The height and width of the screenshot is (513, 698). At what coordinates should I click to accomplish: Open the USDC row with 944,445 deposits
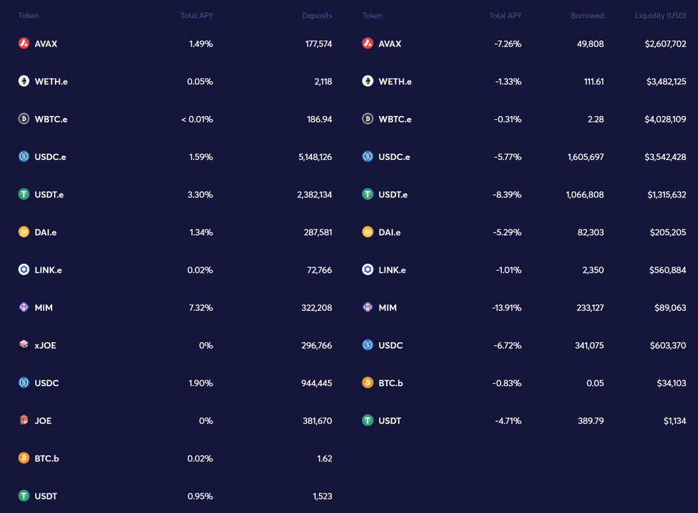[x=175, y=383]
